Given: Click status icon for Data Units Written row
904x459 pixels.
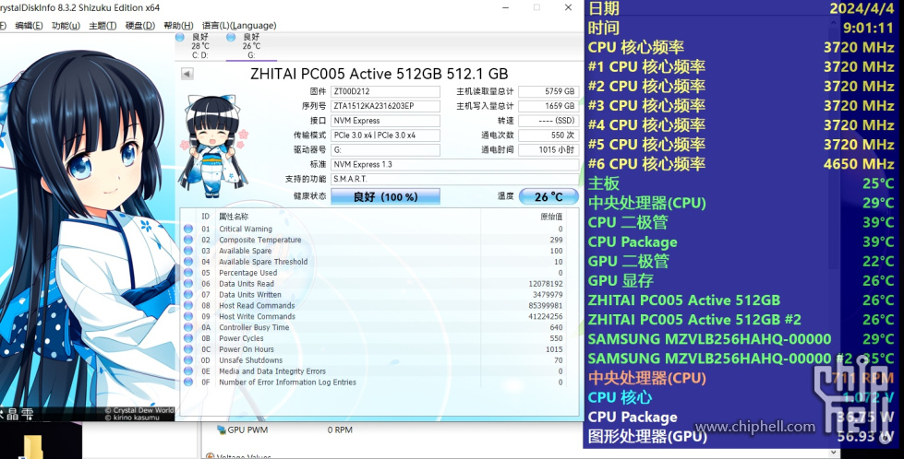Looking at the screenshot, I should click(x=188, y=295).
